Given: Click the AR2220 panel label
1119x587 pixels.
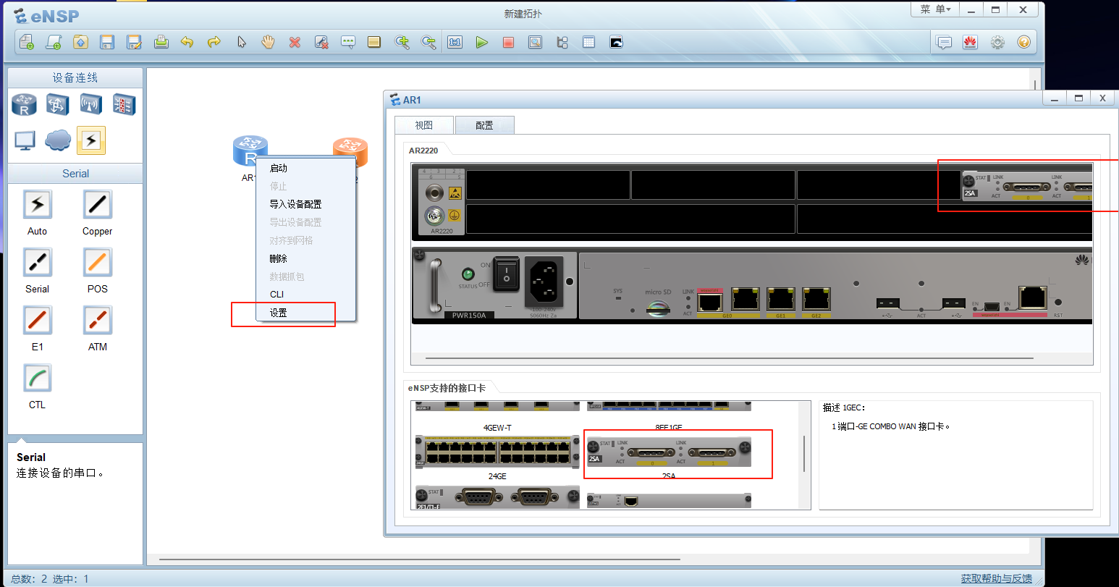Looking at the screenshot, I should pos(423,151).
